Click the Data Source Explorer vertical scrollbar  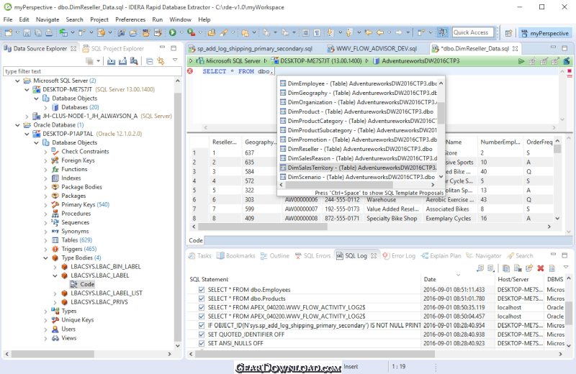coord(177,216)
